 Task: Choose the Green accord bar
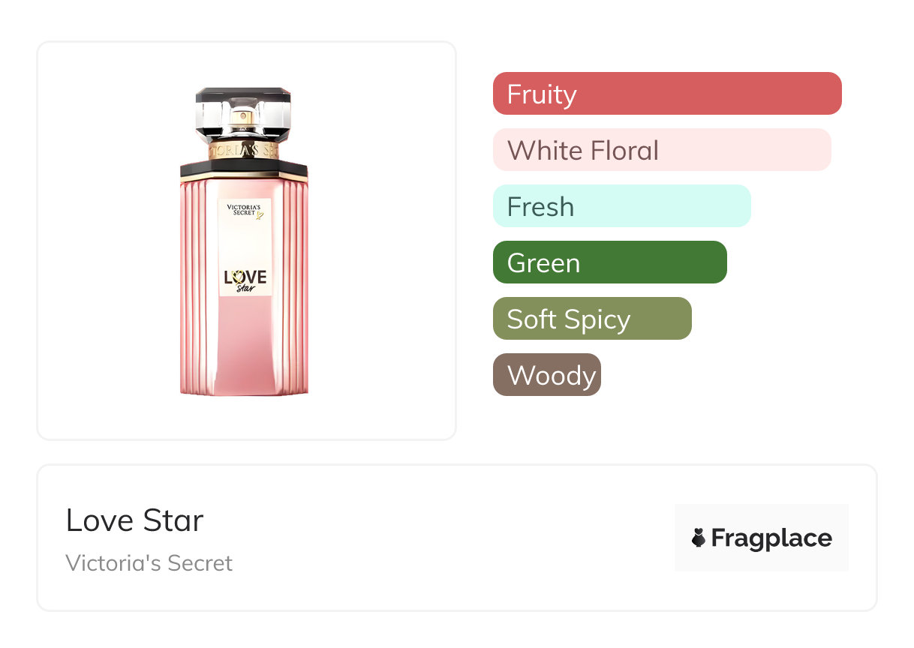click(x=609, y=262)
